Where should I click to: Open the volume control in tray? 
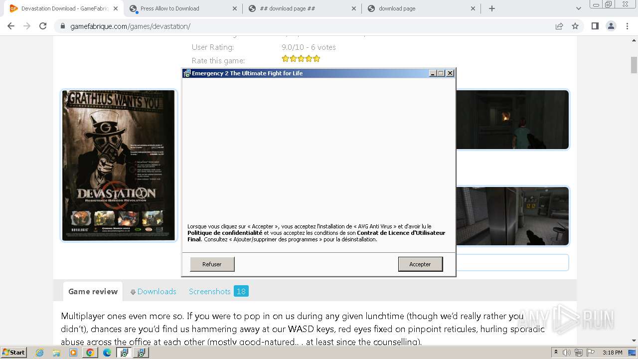pyautogui.click(x=567, y=353)
